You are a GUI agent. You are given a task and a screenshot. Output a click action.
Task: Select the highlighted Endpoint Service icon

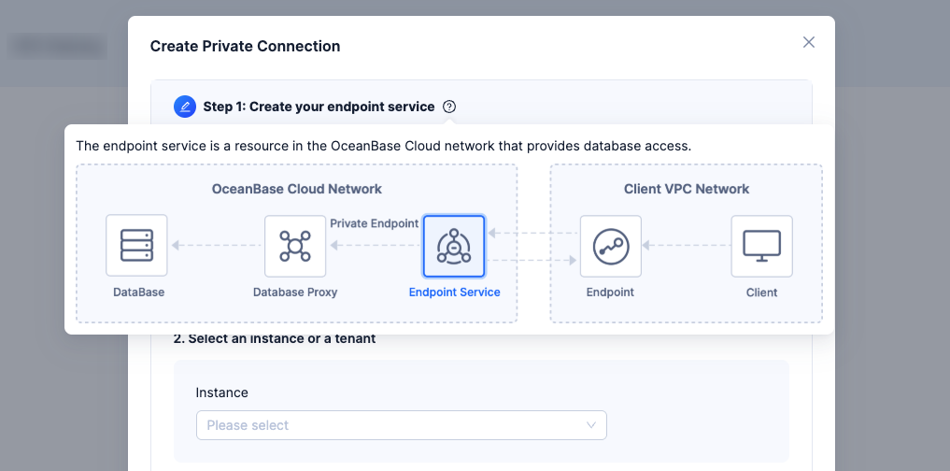click(x=454, y=246)
